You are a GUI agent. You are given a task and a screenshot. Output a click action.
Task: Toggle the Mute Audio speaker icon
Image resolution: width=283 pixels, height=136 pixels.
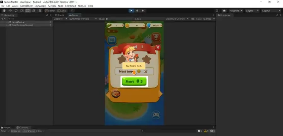(x=188, y=19)
